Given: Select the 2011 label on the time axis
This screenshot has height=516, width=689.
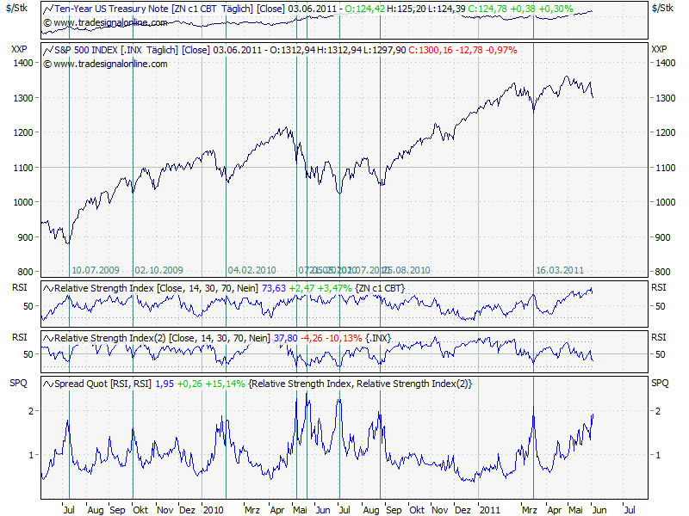Looking at the screenshot, I should pos(488,508).
